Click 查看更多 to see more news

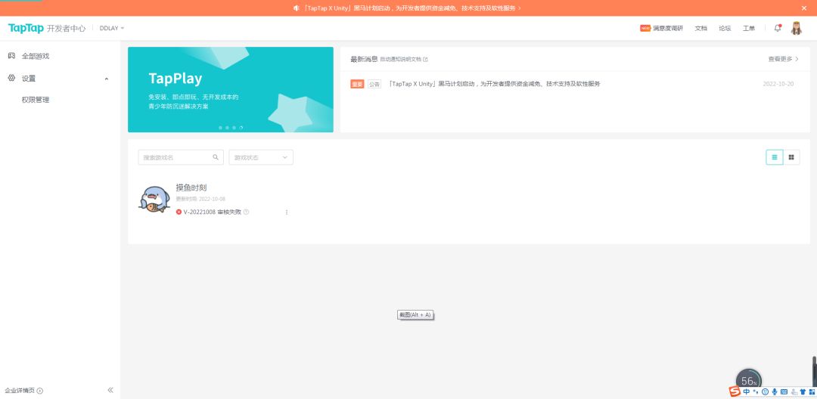pos(783,59)
